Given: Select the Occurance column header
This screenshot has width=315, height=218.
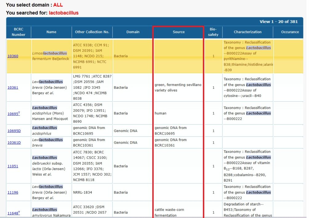Looking at the screenshot, I should click(290, 32).
